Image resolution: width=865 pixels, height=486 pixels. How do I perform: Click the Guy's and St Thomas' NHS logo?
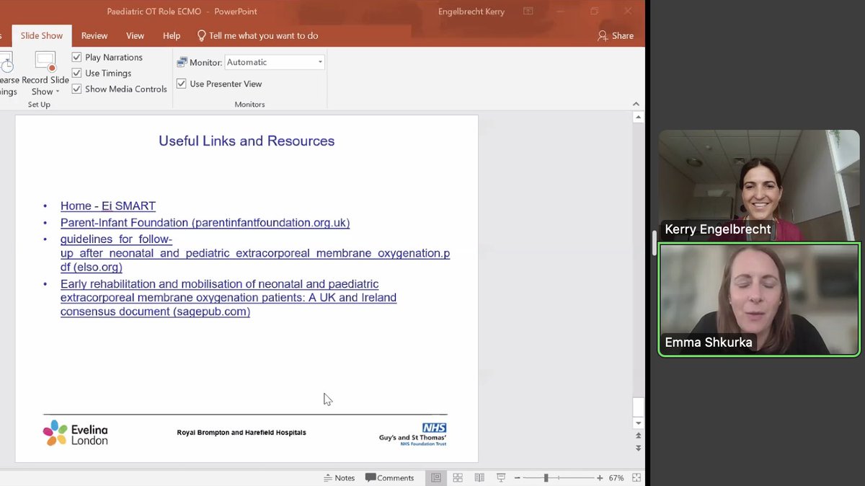[413, 435]
